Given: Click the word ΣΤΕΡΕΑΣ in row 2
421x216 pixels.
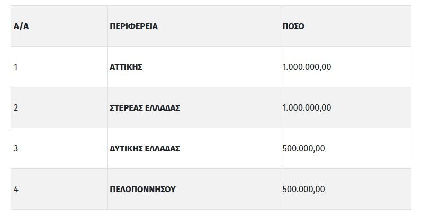Looking at the screenshot, I should point(126,108).
